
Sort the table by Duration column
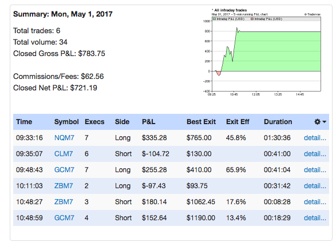pyautogui.click(x=278, y=122)
